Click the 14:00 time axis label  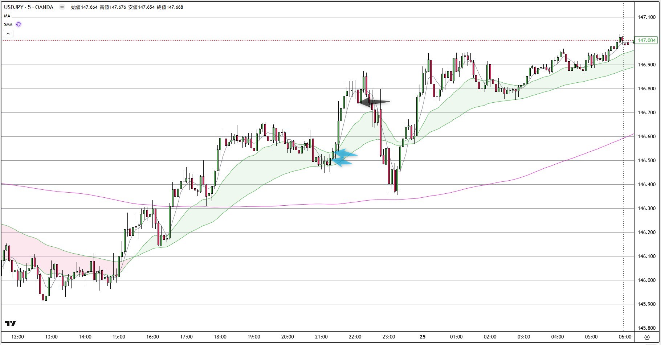pos(85,337)
